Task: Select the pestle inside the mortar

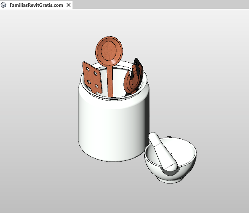Action: tap(163, 152)
